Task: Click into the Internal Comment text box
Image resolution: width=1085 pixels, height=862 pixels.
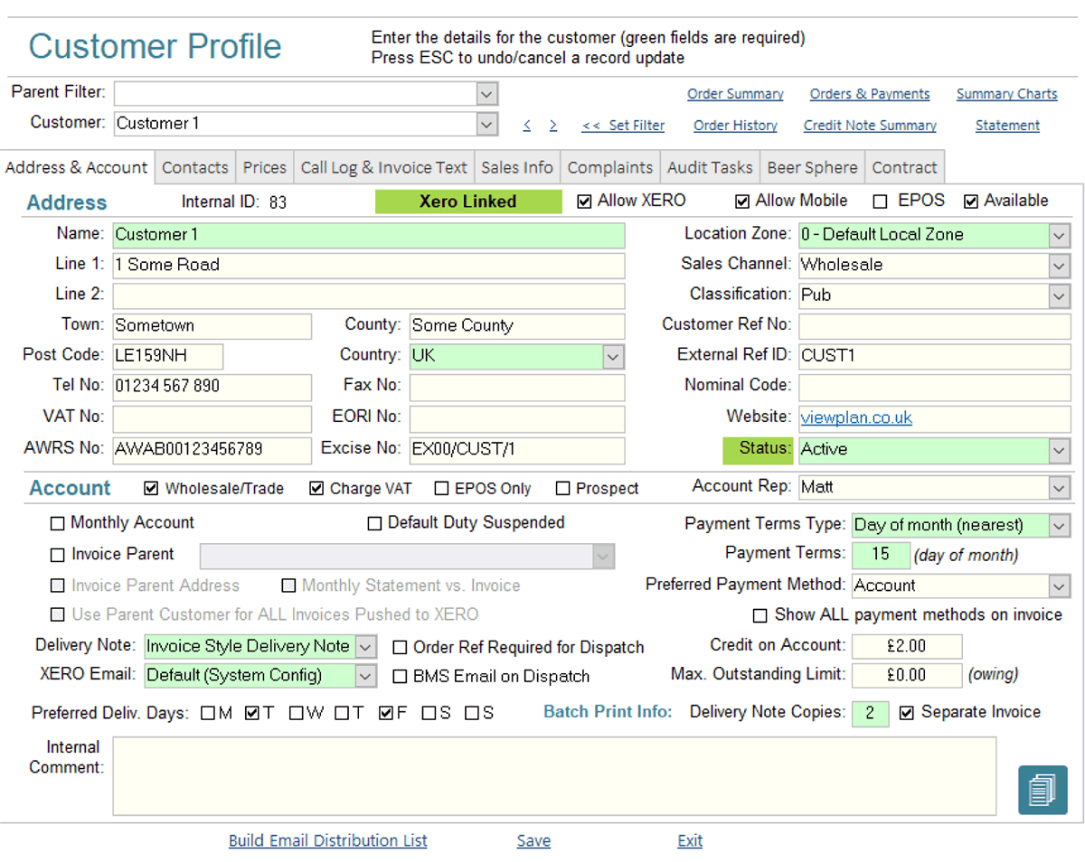Action: pyautogui.click(x=553, y=775)
